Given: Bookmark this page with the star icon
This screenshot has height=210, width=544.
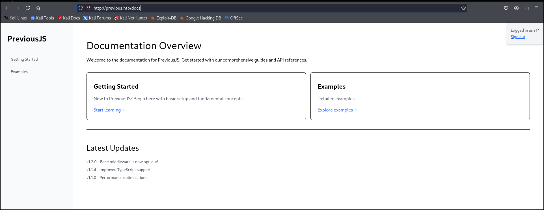Looking at the screenshot, I should [463, 8].
